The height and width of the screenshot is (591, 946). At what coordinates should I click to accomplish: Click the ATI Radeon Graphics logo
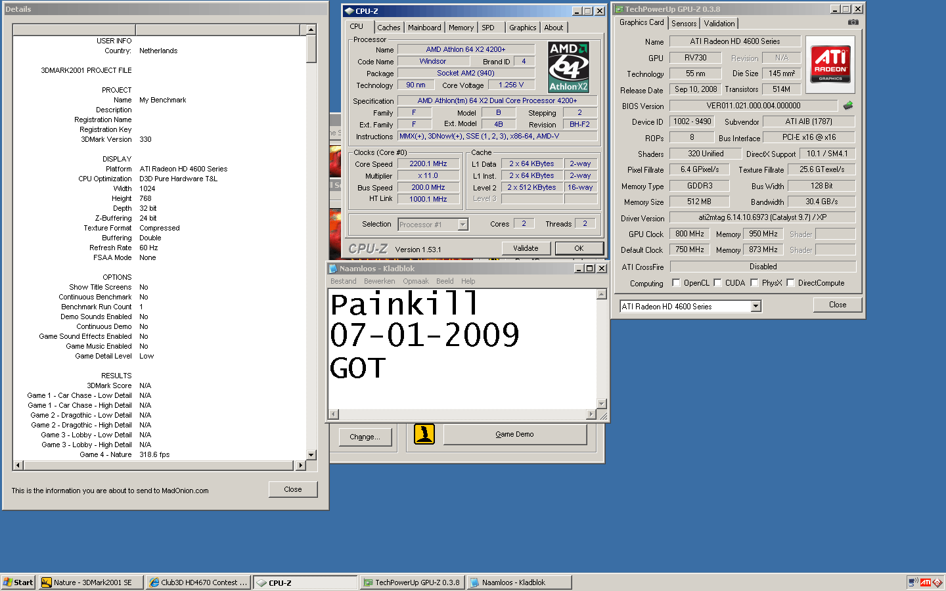click(x=830, y=64)
